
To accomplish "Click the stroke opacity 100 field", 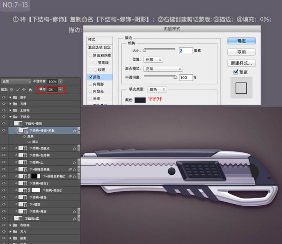I will click(x=186, y=78).
